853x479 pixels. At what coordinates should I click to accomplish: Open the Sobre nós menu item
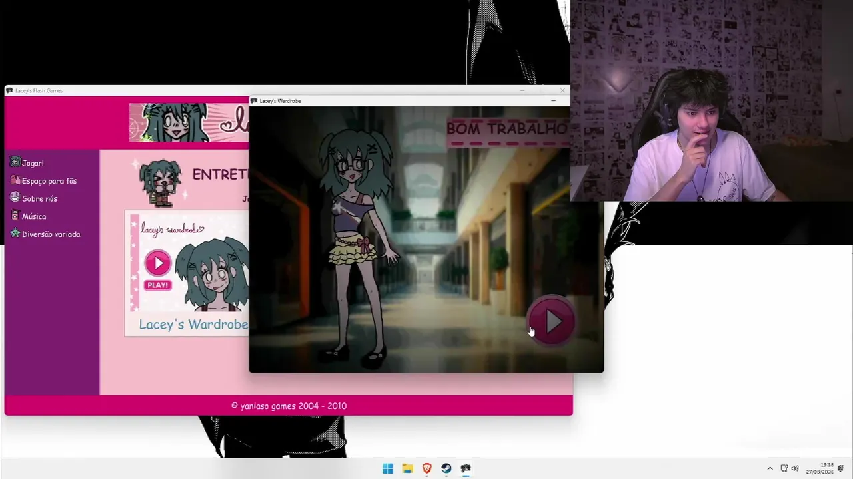[39, 198]
